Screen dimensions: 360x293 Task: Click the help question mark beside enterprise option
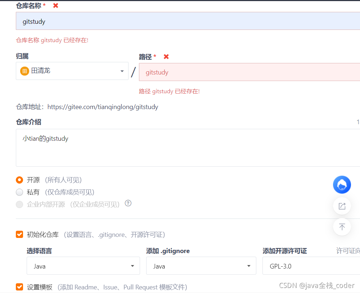click(x=128, y=203)
